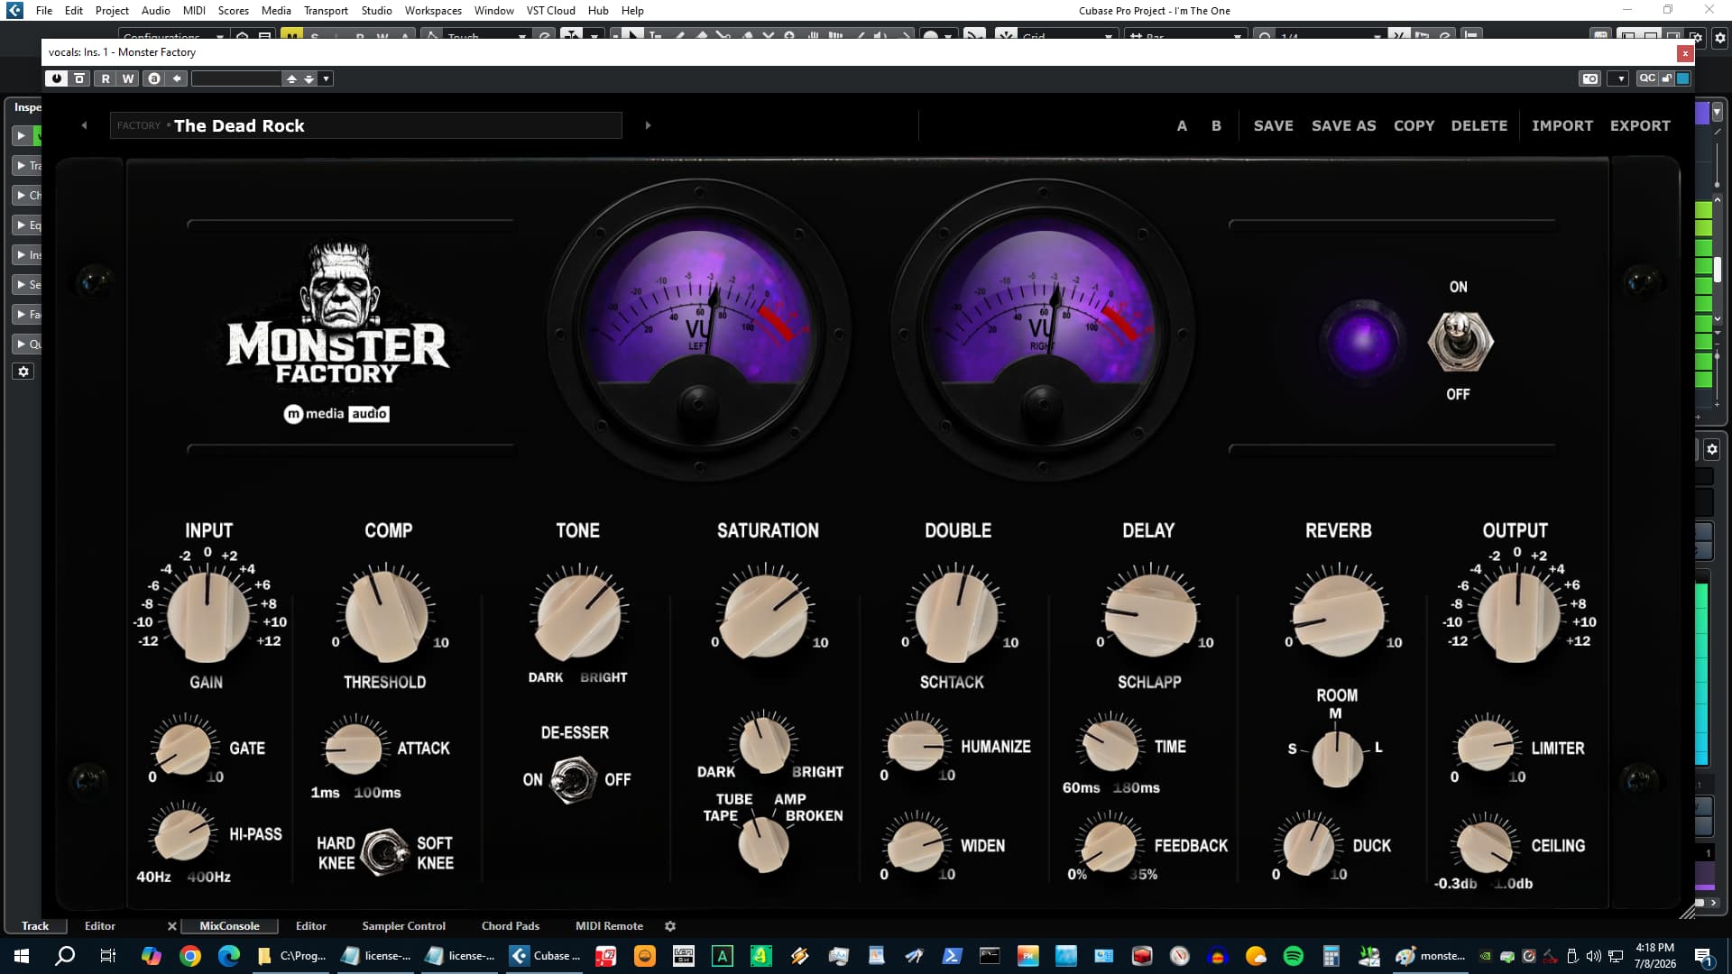This screenshot has width=1732, height=974.
Task: Bypass the Monster Factory plugin with power icon
Action: click(x=57, y=78)
